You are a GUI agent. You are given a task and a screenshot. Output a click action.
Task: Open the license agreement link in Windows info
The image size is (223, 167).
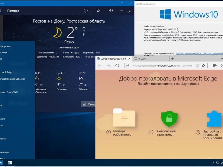(200, 53)
